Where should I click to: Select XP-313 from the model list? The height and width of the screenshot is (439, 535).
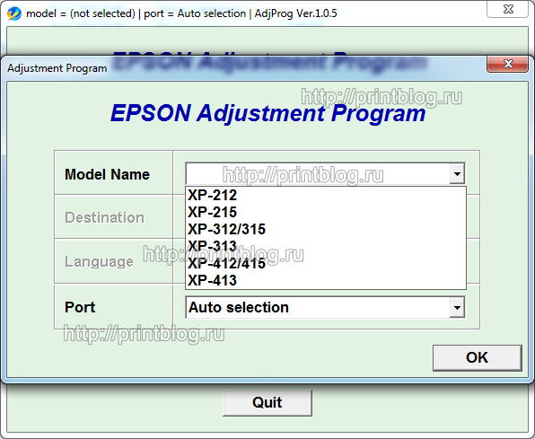tap(326, 247)
